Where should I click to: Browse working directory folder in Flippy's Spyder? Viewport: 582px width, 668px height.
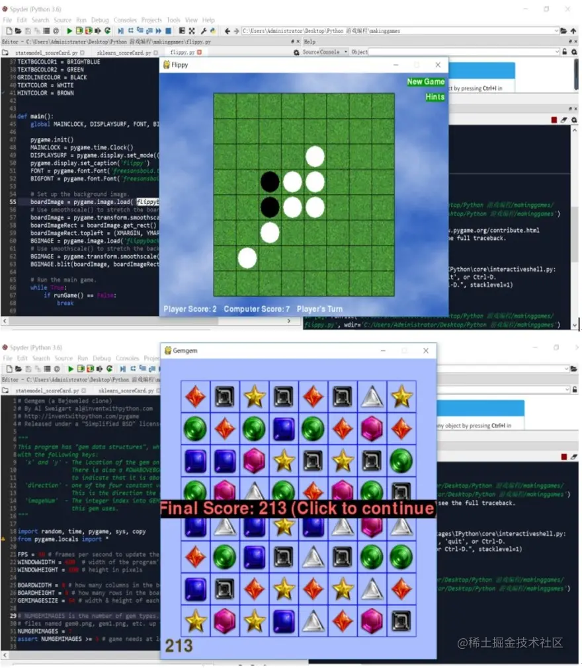pyautogui.click(x=563, y=30)
